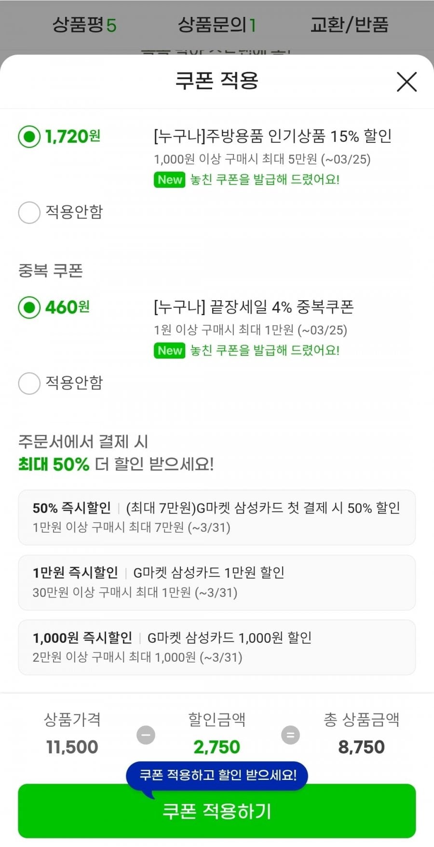
Task: Close the 쿠폰 적용 coupon popup
Action: (407, 82)
